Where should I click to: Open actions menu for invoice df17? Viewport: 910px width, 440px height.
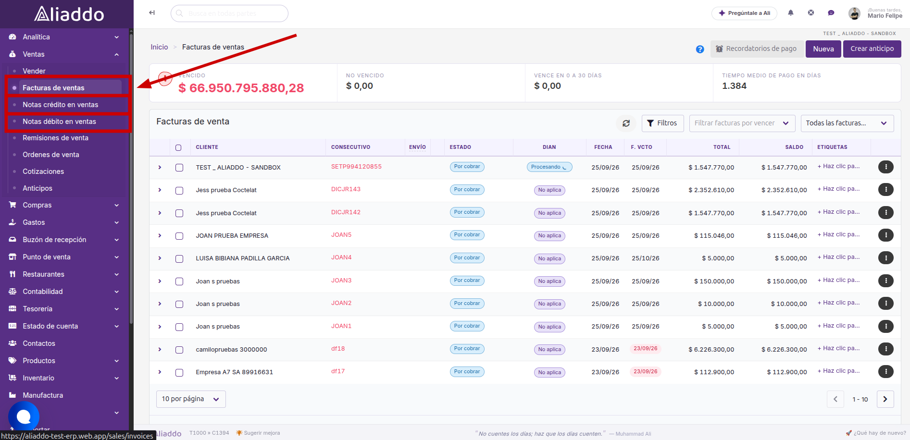pyautogui.click(x=885, y=372)
